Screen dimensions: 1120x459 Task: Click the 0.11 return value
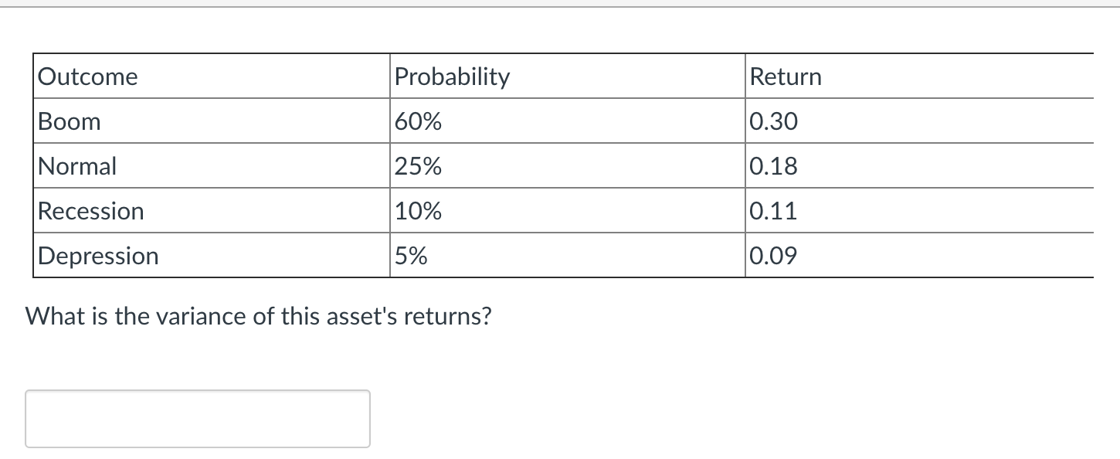click(x=772, y=210)
